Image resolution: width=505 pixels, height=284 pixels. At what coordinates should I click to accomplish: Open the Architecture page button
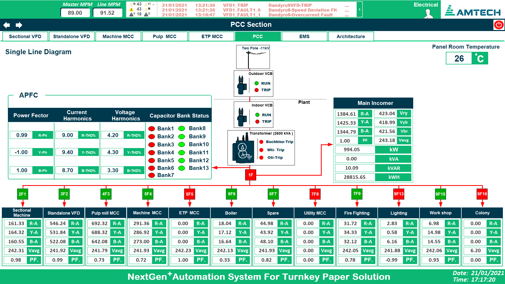pyautogui.click(x=351, y=37)
